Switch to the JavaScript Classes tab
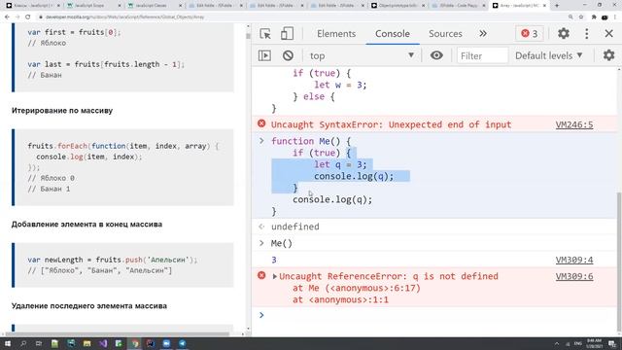This screenshot has width=622, height=350. tap(154, 6)
